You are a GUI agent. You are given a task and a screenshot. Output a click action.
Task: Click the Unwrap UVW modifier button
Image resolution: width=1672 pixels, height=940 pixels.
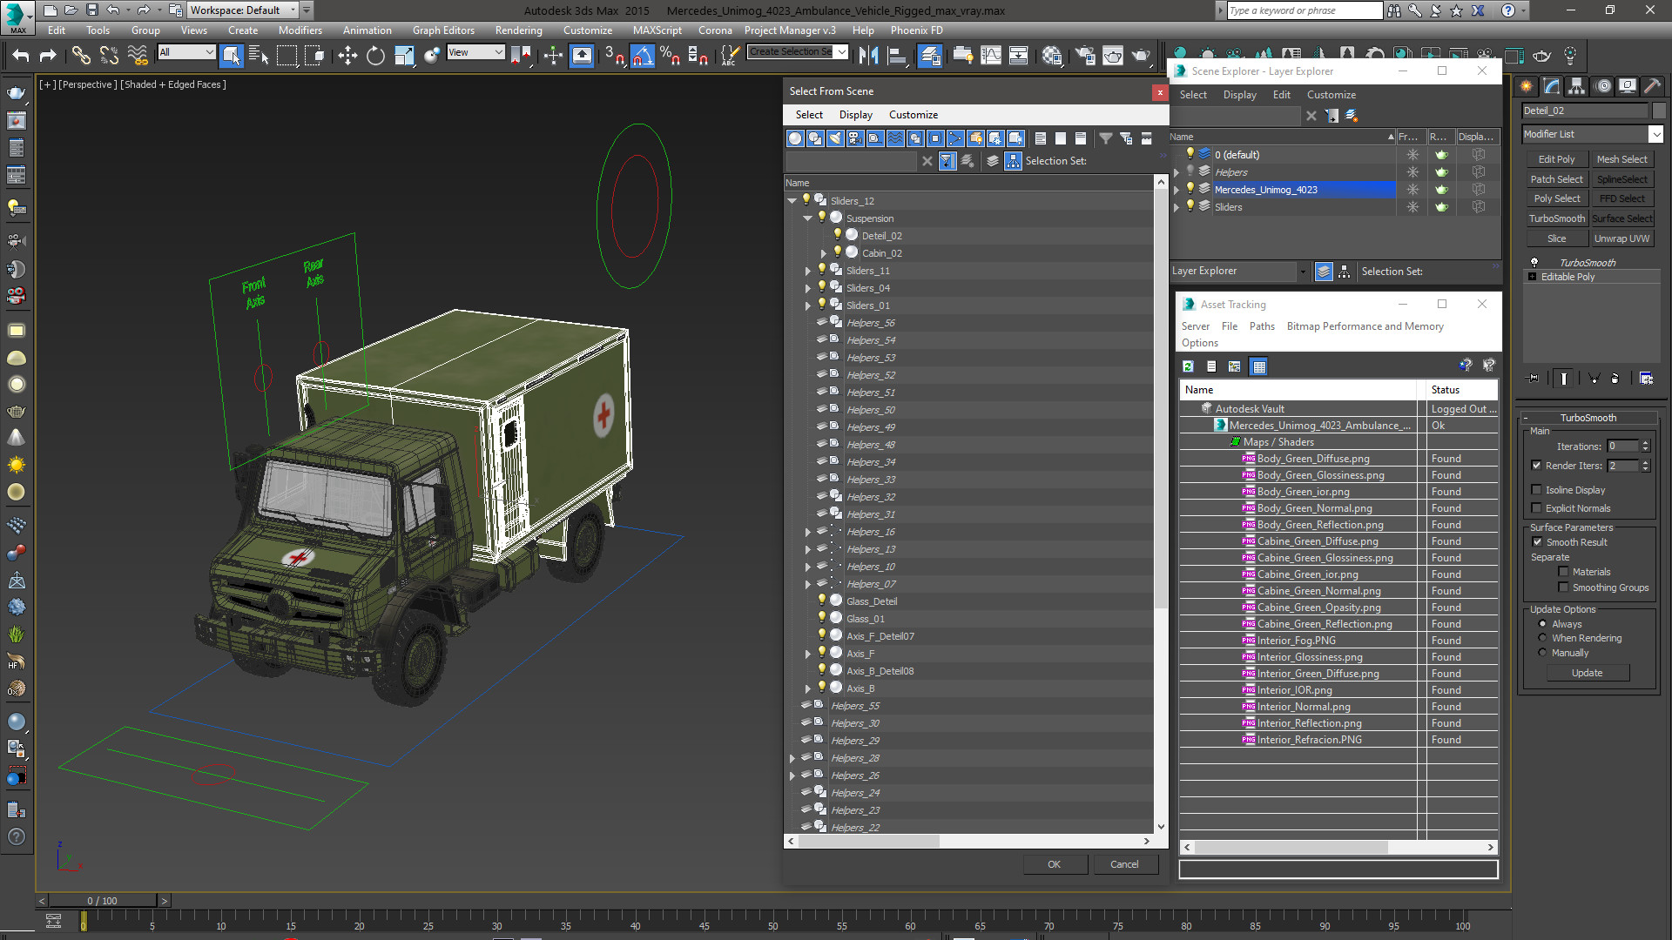pyautogui.click(x=1621, y=238)
